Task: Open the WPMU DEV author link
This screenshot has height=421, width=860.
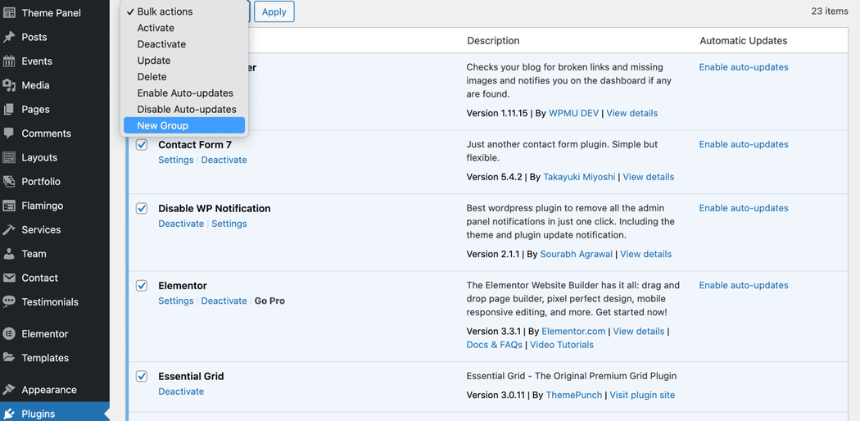Action: pos(572,114)
